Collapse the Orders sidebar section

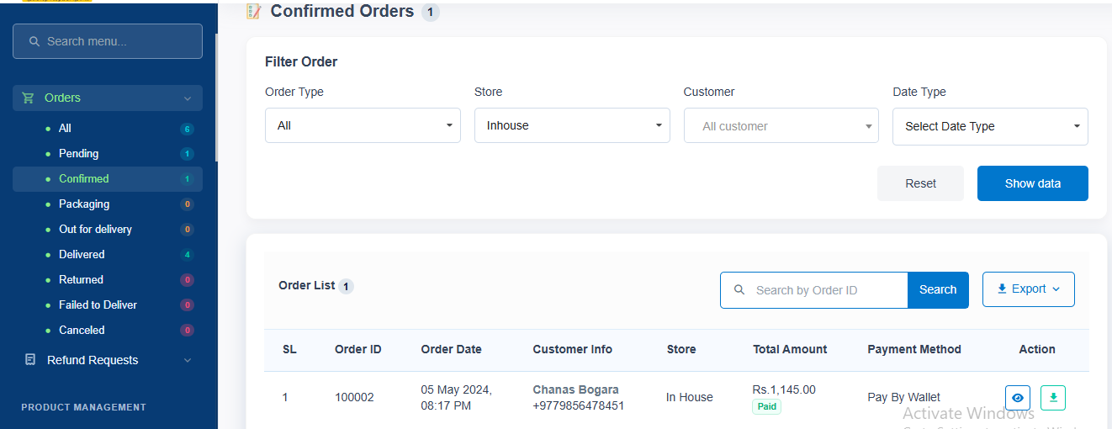pos(187,98)
